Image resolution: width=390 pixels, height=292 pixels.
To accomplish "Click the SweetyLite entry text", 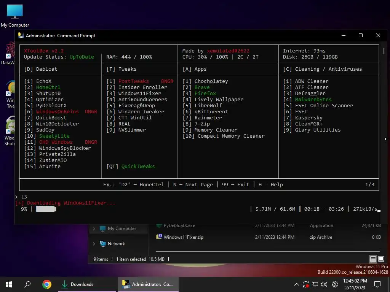I will click(x=54, y=136).
